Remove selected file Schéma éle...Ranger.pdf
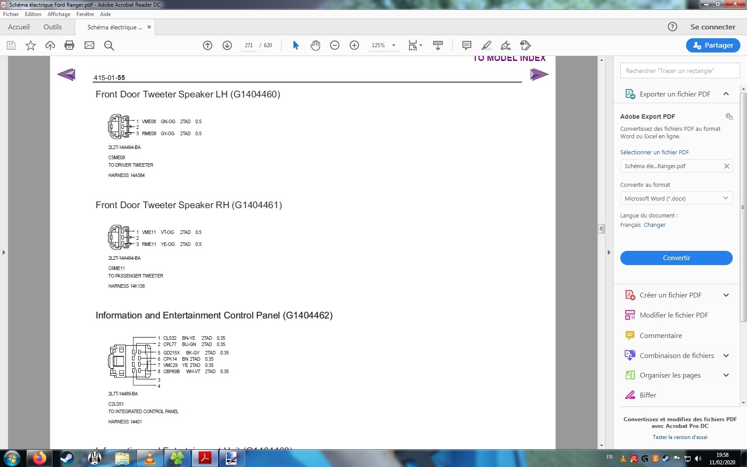The image size is (747, 467). [727, 166]
